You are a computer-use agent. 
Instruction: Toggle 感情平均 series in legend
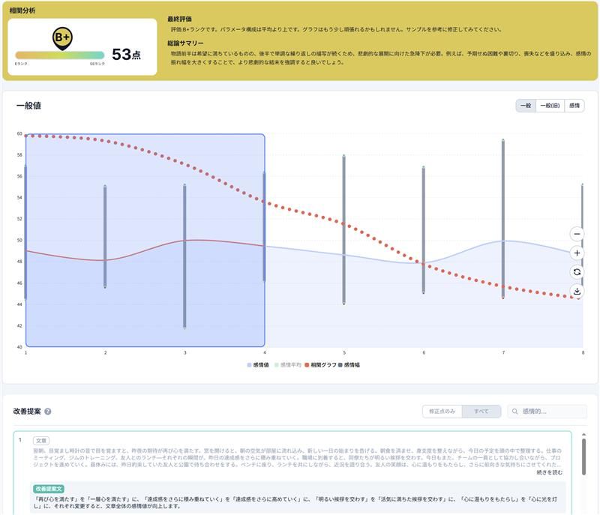click(x=288, y=365)
